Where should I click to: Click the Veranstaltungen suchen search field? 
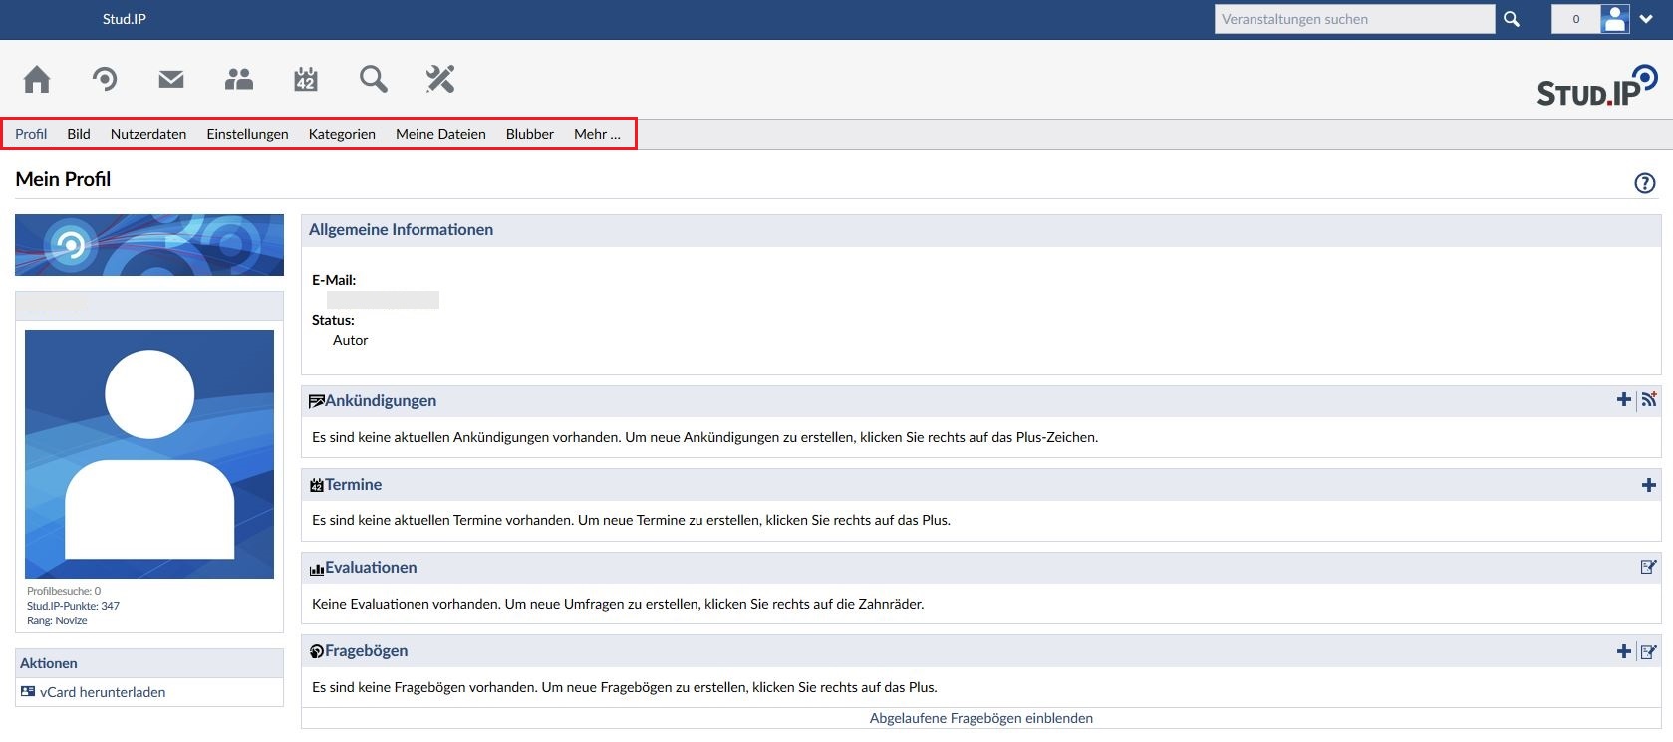tap(1353, 19)
